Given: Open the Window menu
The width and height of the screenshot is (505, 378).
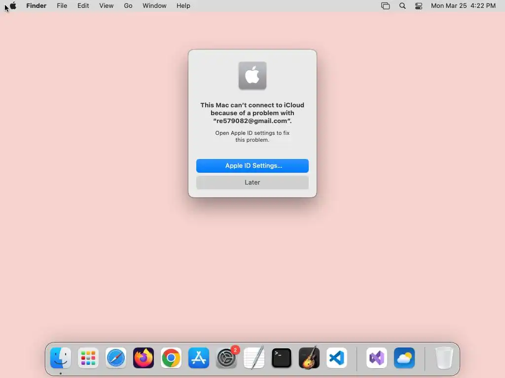Looking at the screenshot, I should [x=154, y=6].
